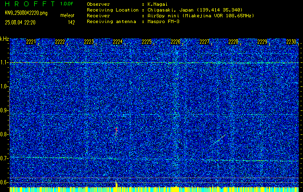
Task: Click the red meteor echo near 2224
Action: (x=116, y=132)
